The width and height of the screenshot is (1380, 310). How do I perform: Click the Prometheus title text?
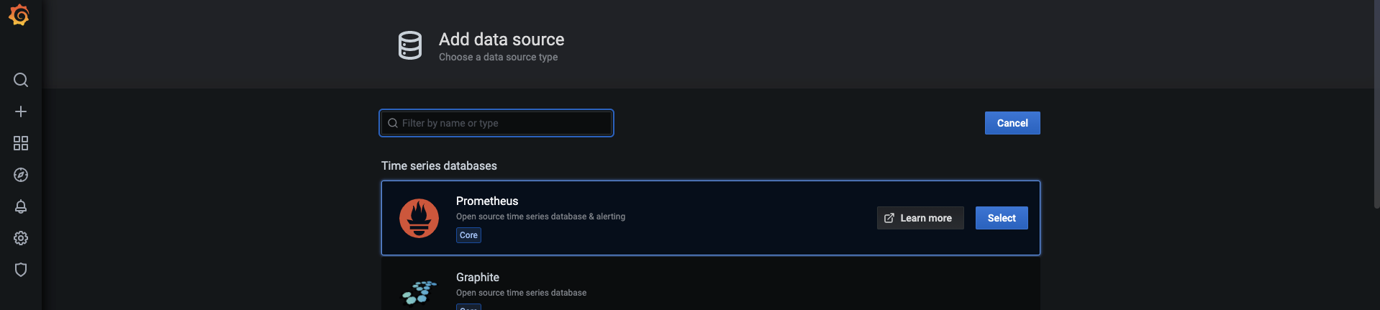tap(487, 201)
